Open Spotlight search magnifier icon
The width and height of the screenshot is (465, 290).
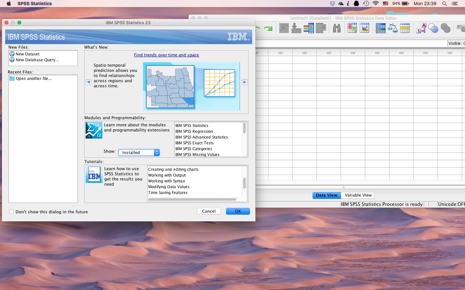click(444, 4)
